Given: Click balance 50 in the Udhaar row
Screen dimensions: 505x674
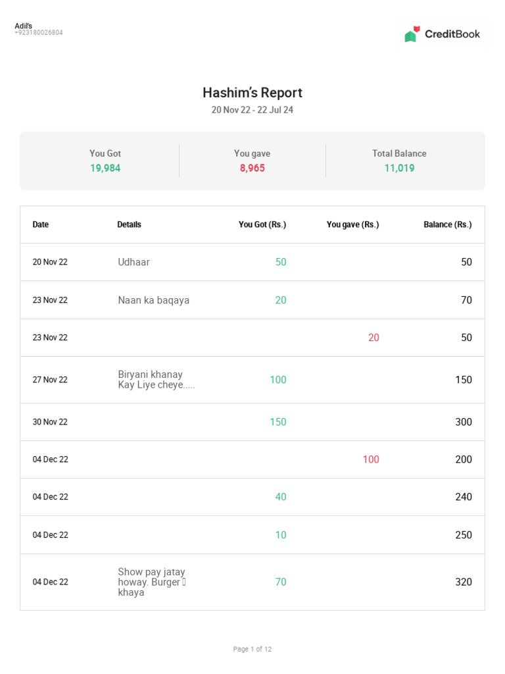Looking at the screenshot, I should [x=466, y=262].
